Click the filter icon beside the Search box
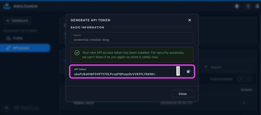Viewport: 261px width, 115px height. [206, 67]
